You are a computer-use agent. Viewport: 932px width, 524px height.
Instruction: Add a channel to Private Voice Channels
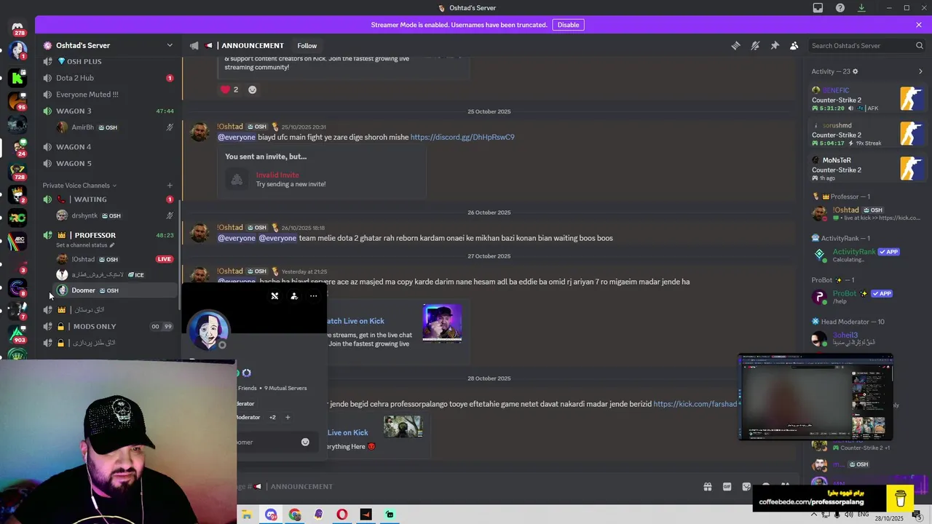170,186
